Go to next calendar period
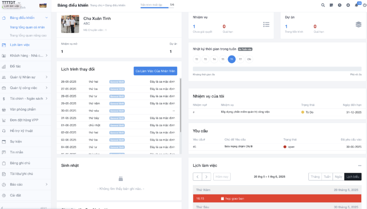Screen dimensions: 367x209 (x=206, y=177)
